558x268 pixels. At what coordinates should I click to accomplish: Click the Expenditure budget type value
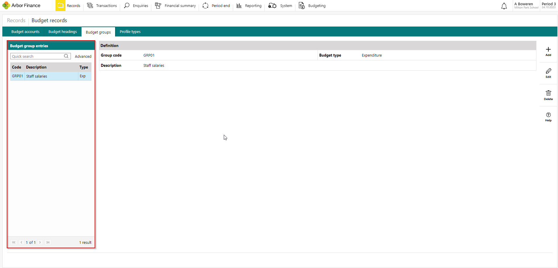click(x=372, y=55)
